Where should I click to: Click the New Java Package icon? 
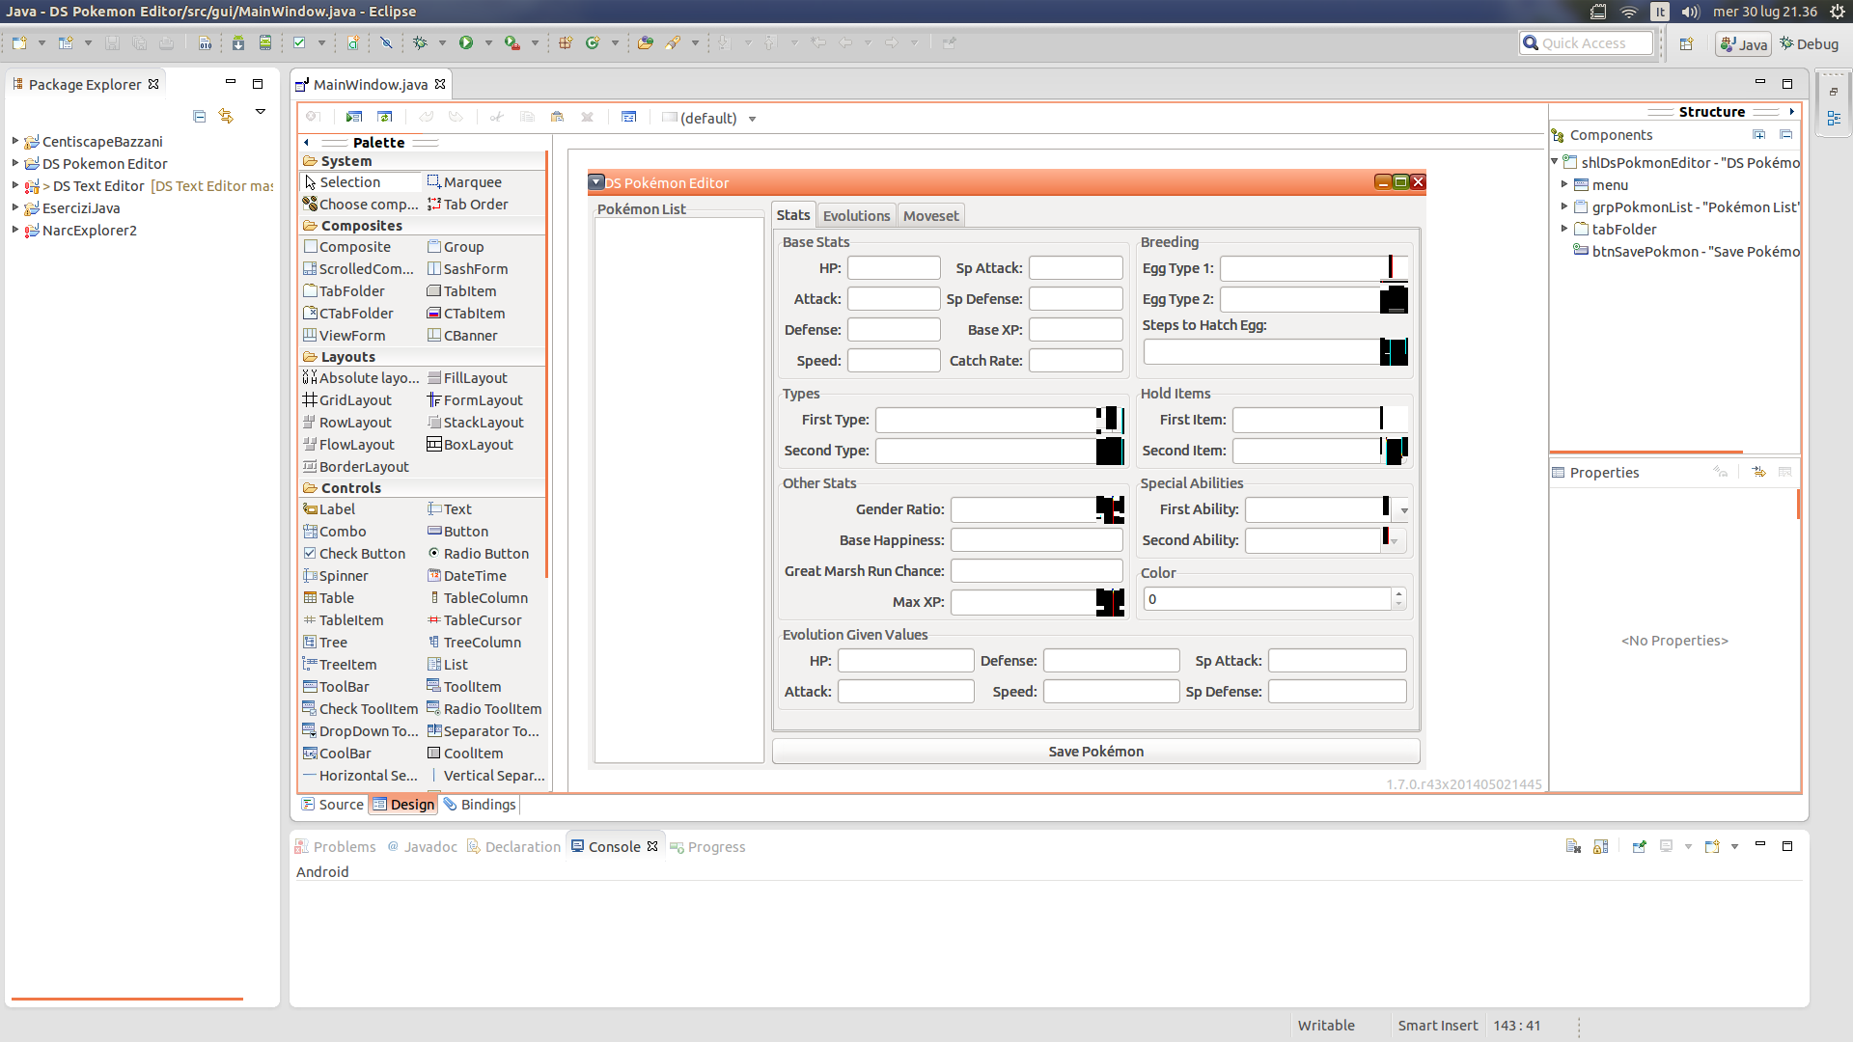[566, 43]
